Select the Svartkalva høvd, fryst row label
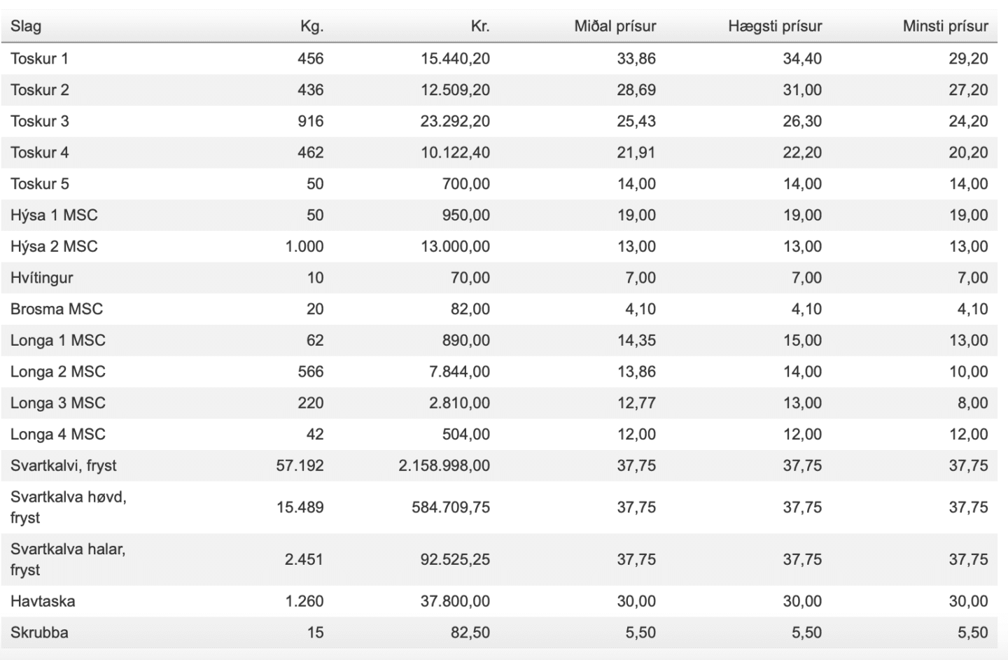Viewport: 1008px width, 660px height. [x=68, y=507]
